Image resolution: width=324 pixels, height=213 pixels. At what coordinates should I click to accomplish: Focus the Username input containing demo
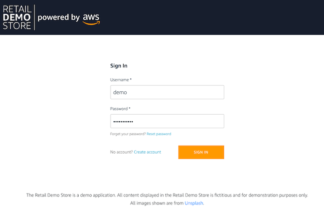(167, 92)
